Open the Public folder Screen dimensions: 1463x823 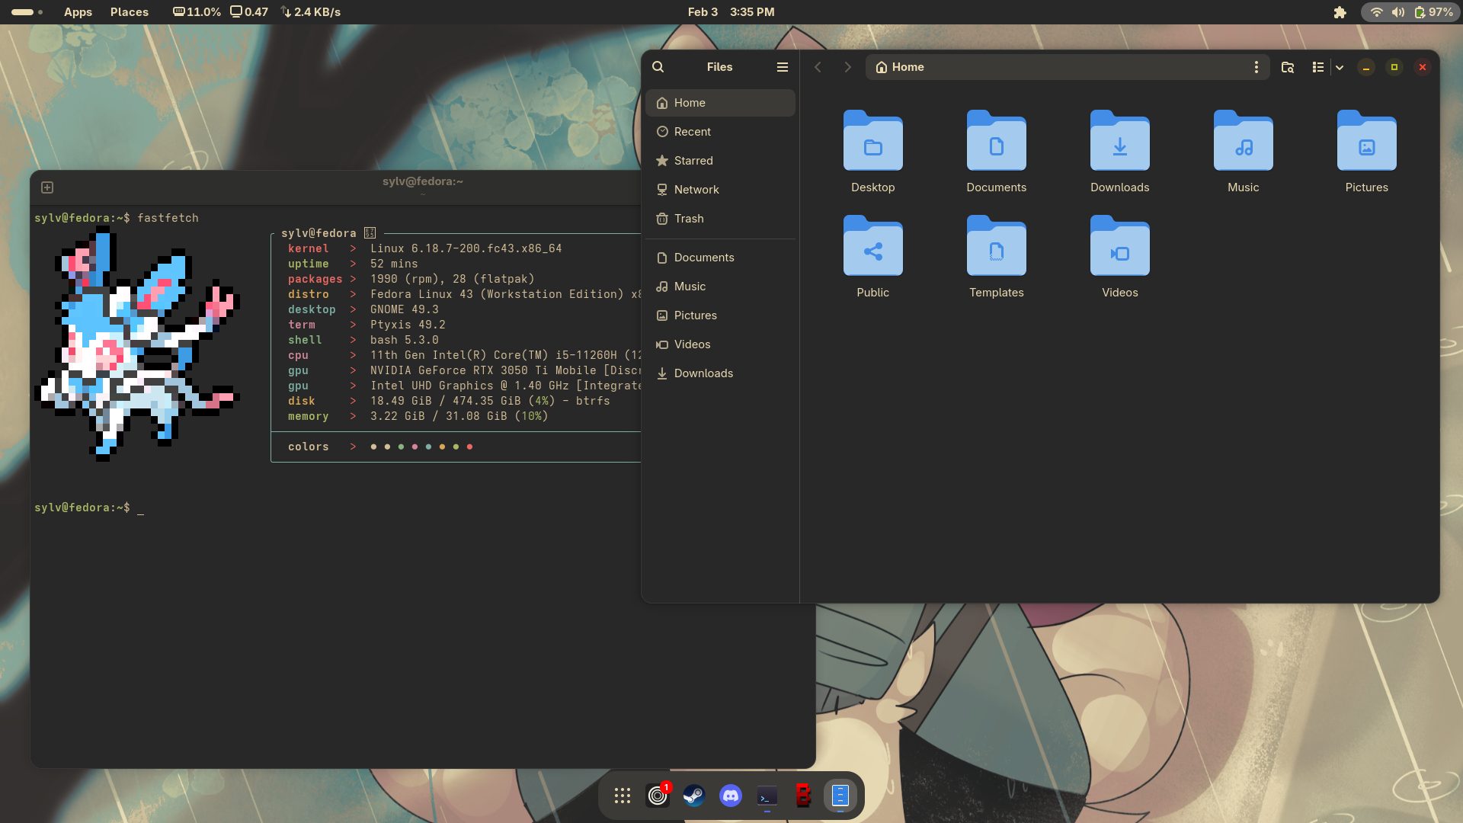(x=872, y=247)
